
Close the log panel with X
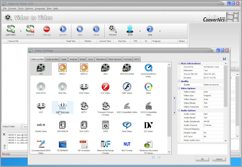click(4, 134)
